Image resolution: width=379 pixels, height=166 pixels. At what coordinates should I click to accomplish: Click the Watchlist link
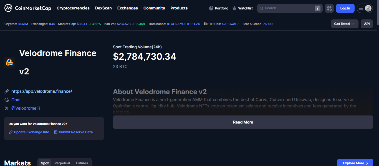tap(246, 8)
